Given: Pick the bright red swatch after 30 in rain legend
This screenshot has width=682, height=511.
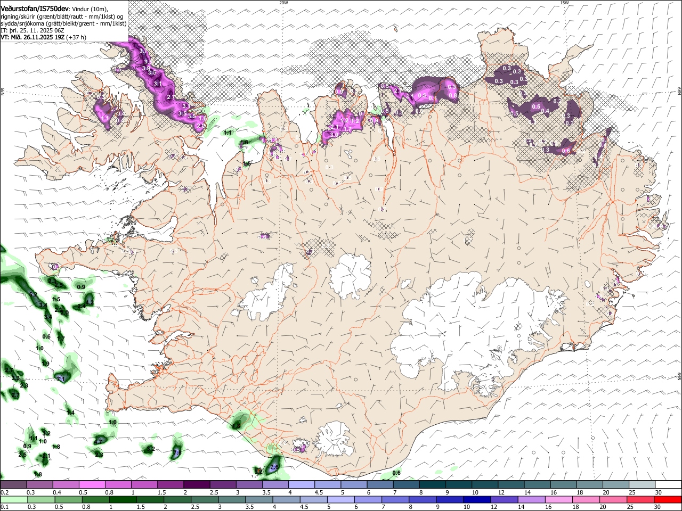Looking at the screenshot, I should coord(668,499).
